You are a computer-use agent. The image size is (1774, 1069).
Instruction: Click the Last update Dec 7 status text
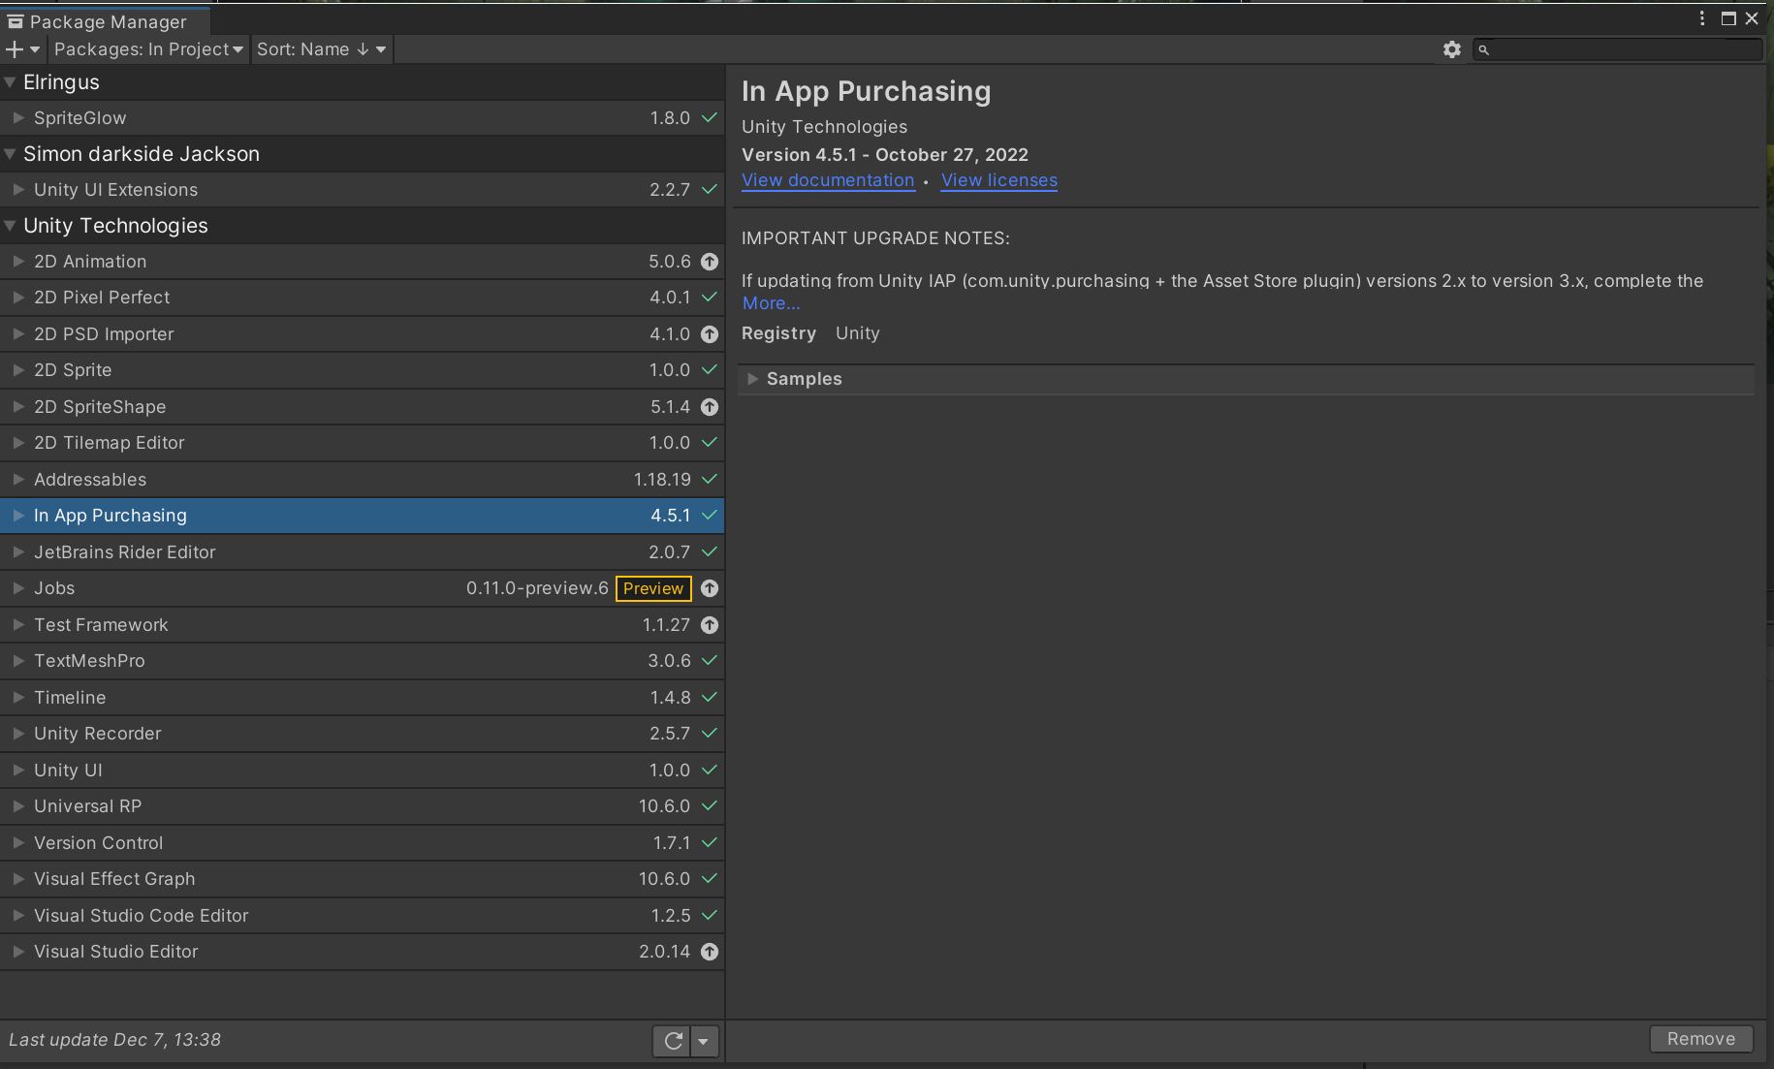[115, 1040]
